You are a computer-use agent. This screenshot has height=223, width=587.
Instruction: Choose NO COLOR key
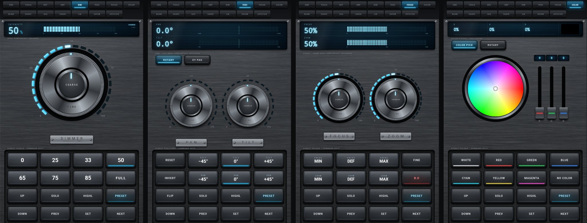pyautogui.click(x=564, y=178)
